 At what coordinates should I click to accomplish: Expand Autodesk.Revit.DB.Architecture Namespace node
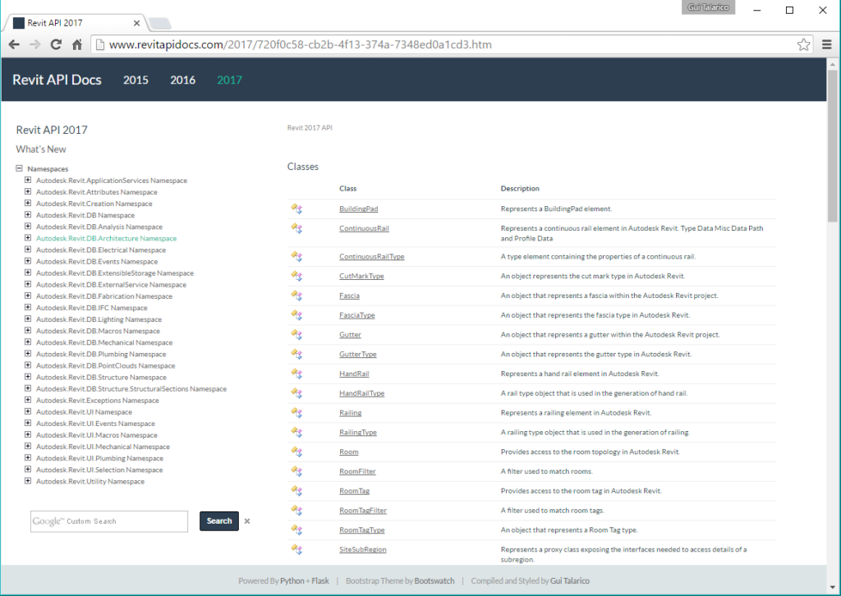tap(28, 238)
